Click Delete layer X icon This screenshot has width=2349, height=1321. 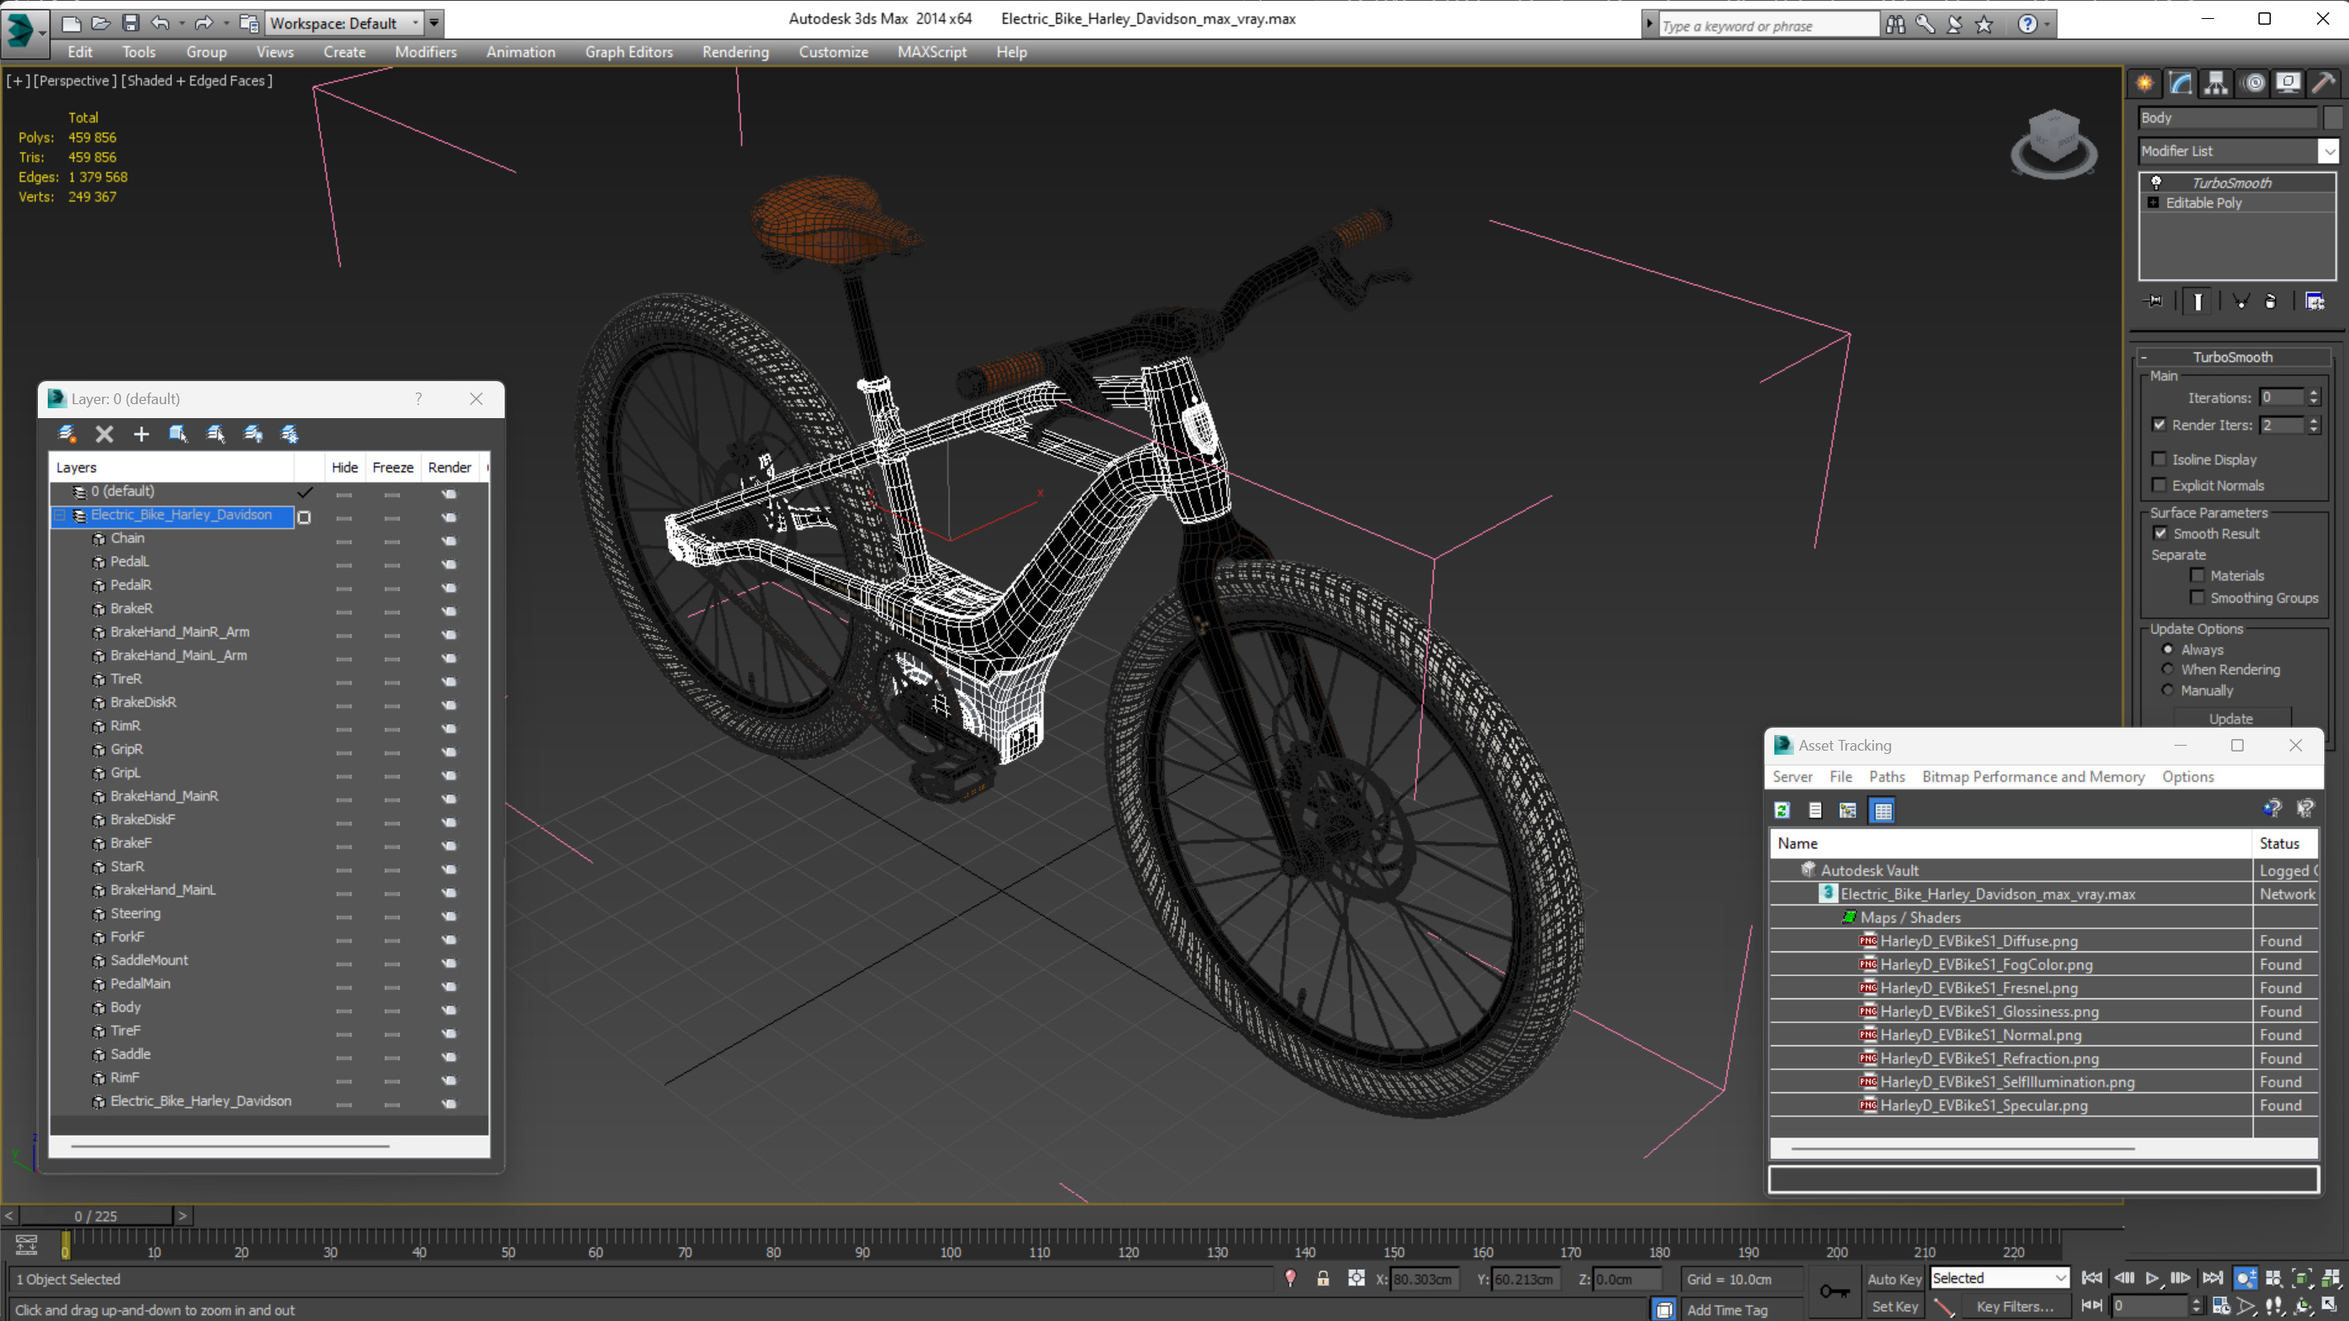(104, 434)
